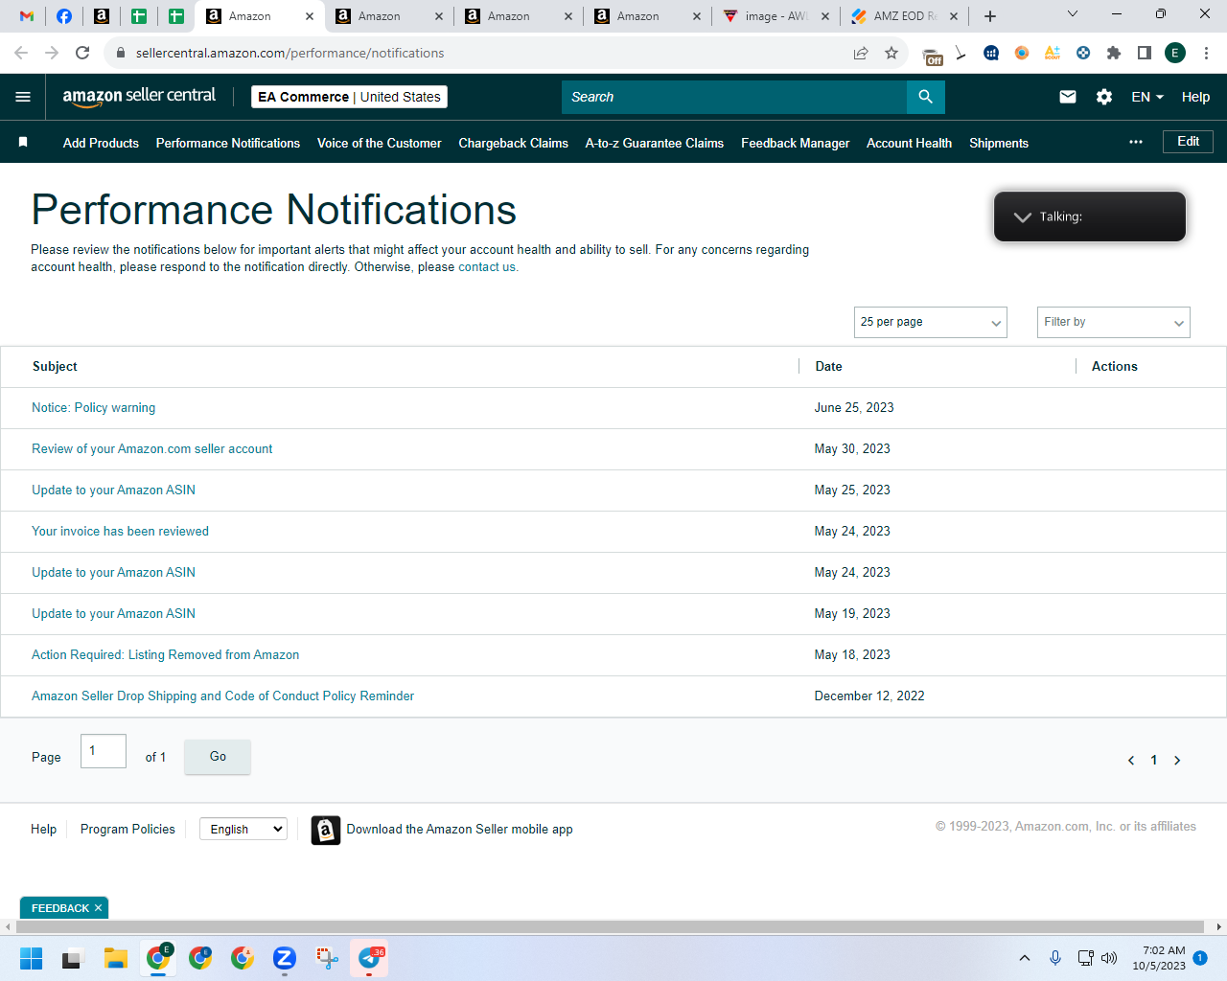This screenshot has width=1227, height=981.
Task: Open the Facebook pinned tab
Action: [x=64, y=16]
